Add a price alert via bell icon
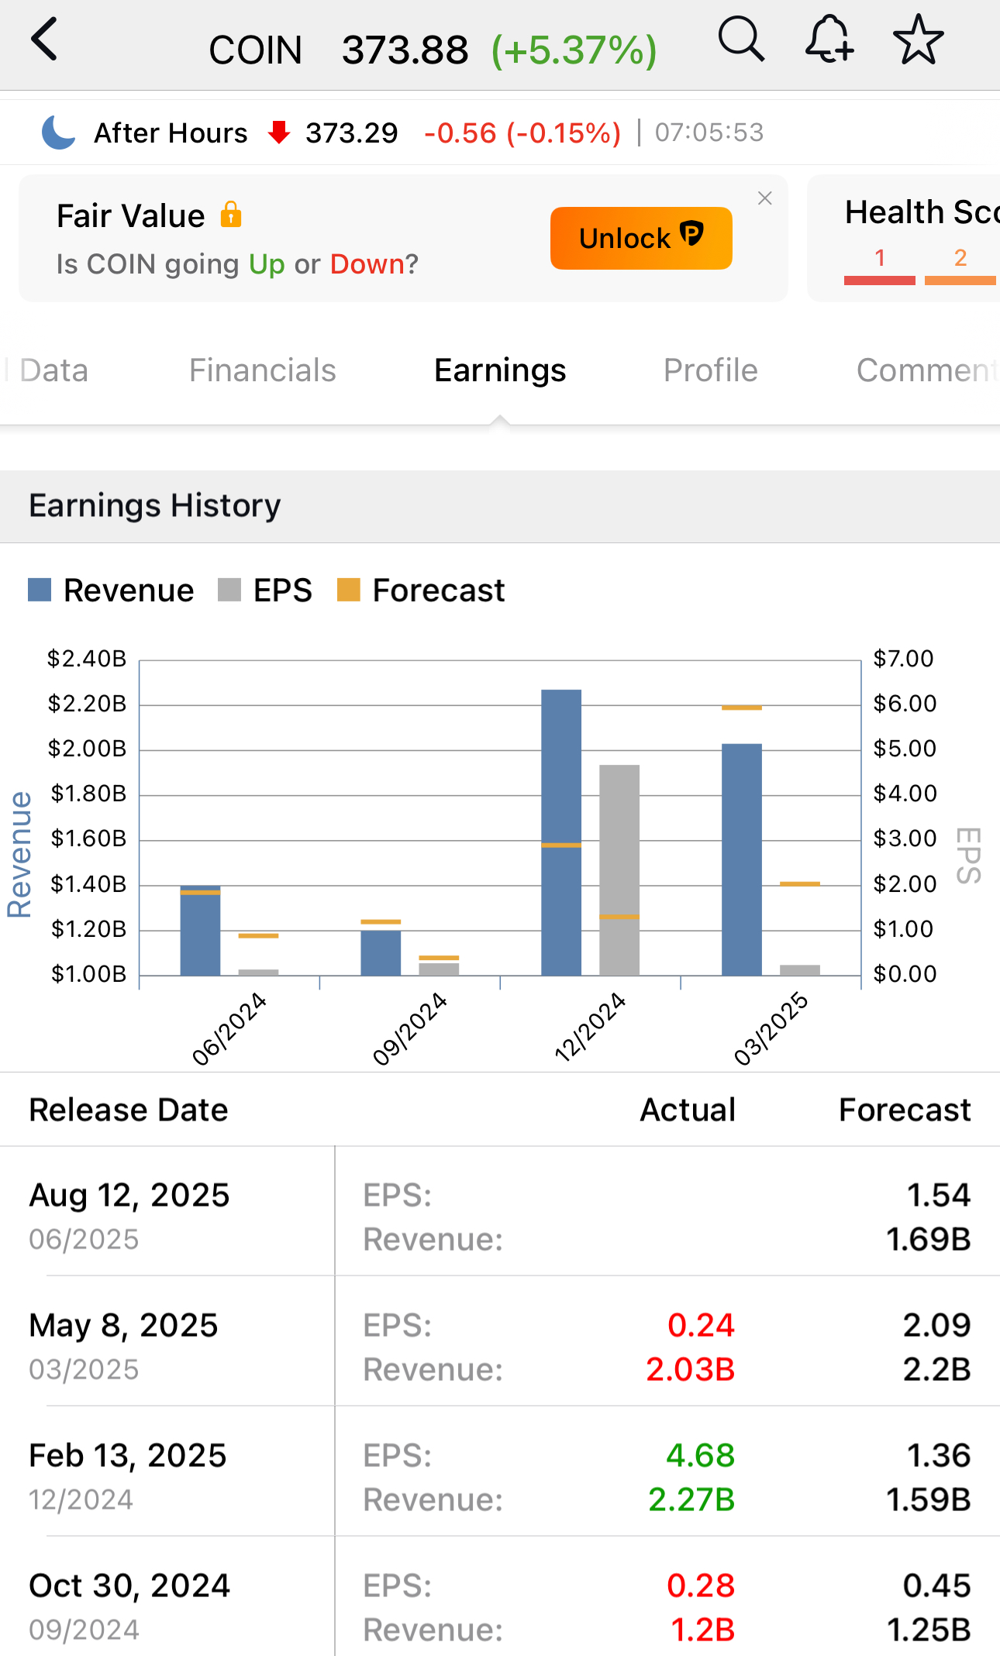 tap(829, 40)
